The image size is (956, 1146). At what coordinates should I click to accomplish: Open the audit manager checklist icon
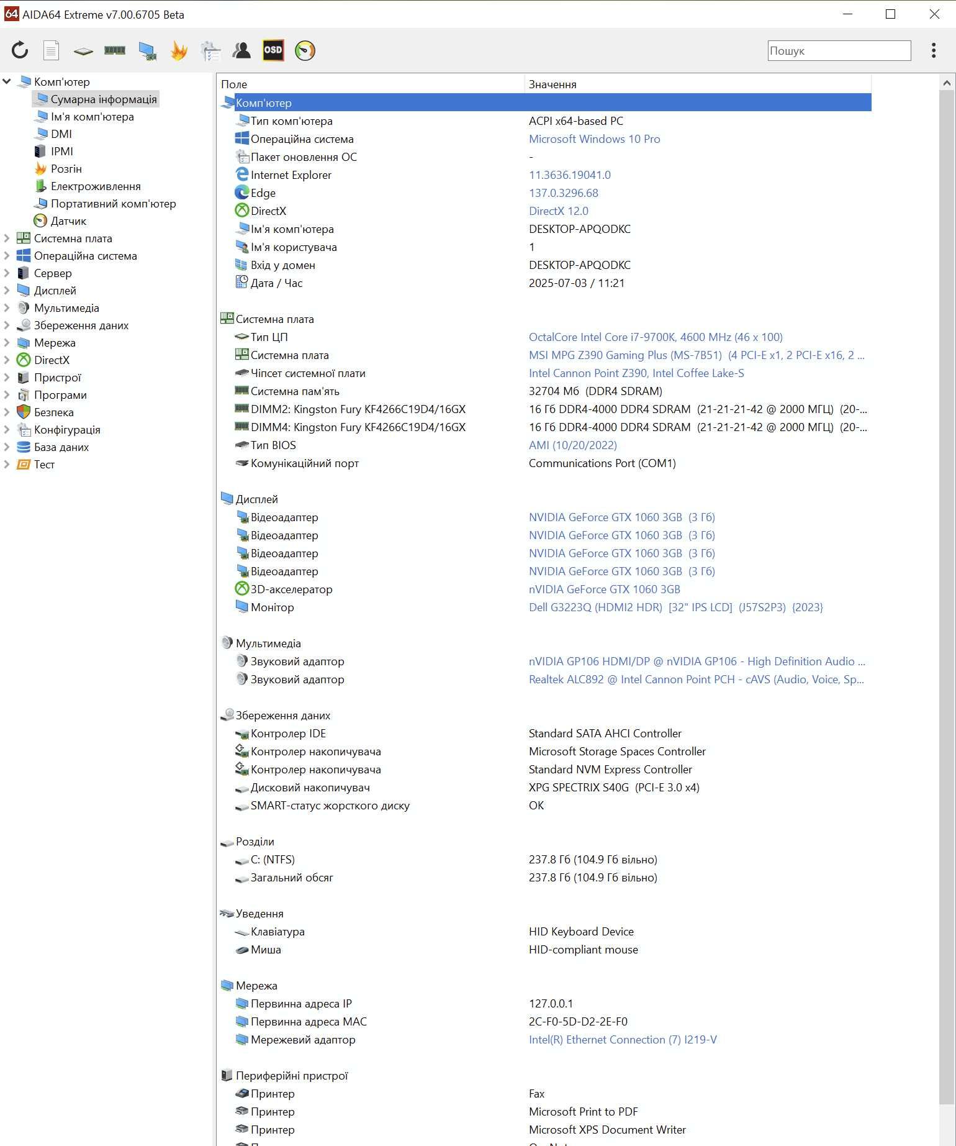coord(210,50)
